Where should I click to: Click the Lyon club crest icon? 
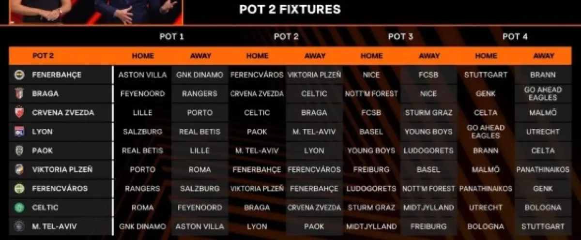pyautogui.click(x=19, y=132)
